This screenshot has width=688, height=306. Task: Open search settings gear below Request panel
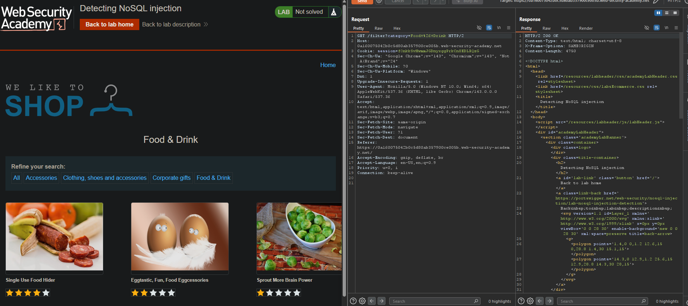[362, 301]
